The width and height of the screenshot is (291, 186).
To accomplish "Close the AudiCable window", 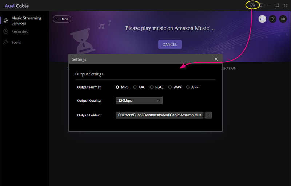I will 286,5.
